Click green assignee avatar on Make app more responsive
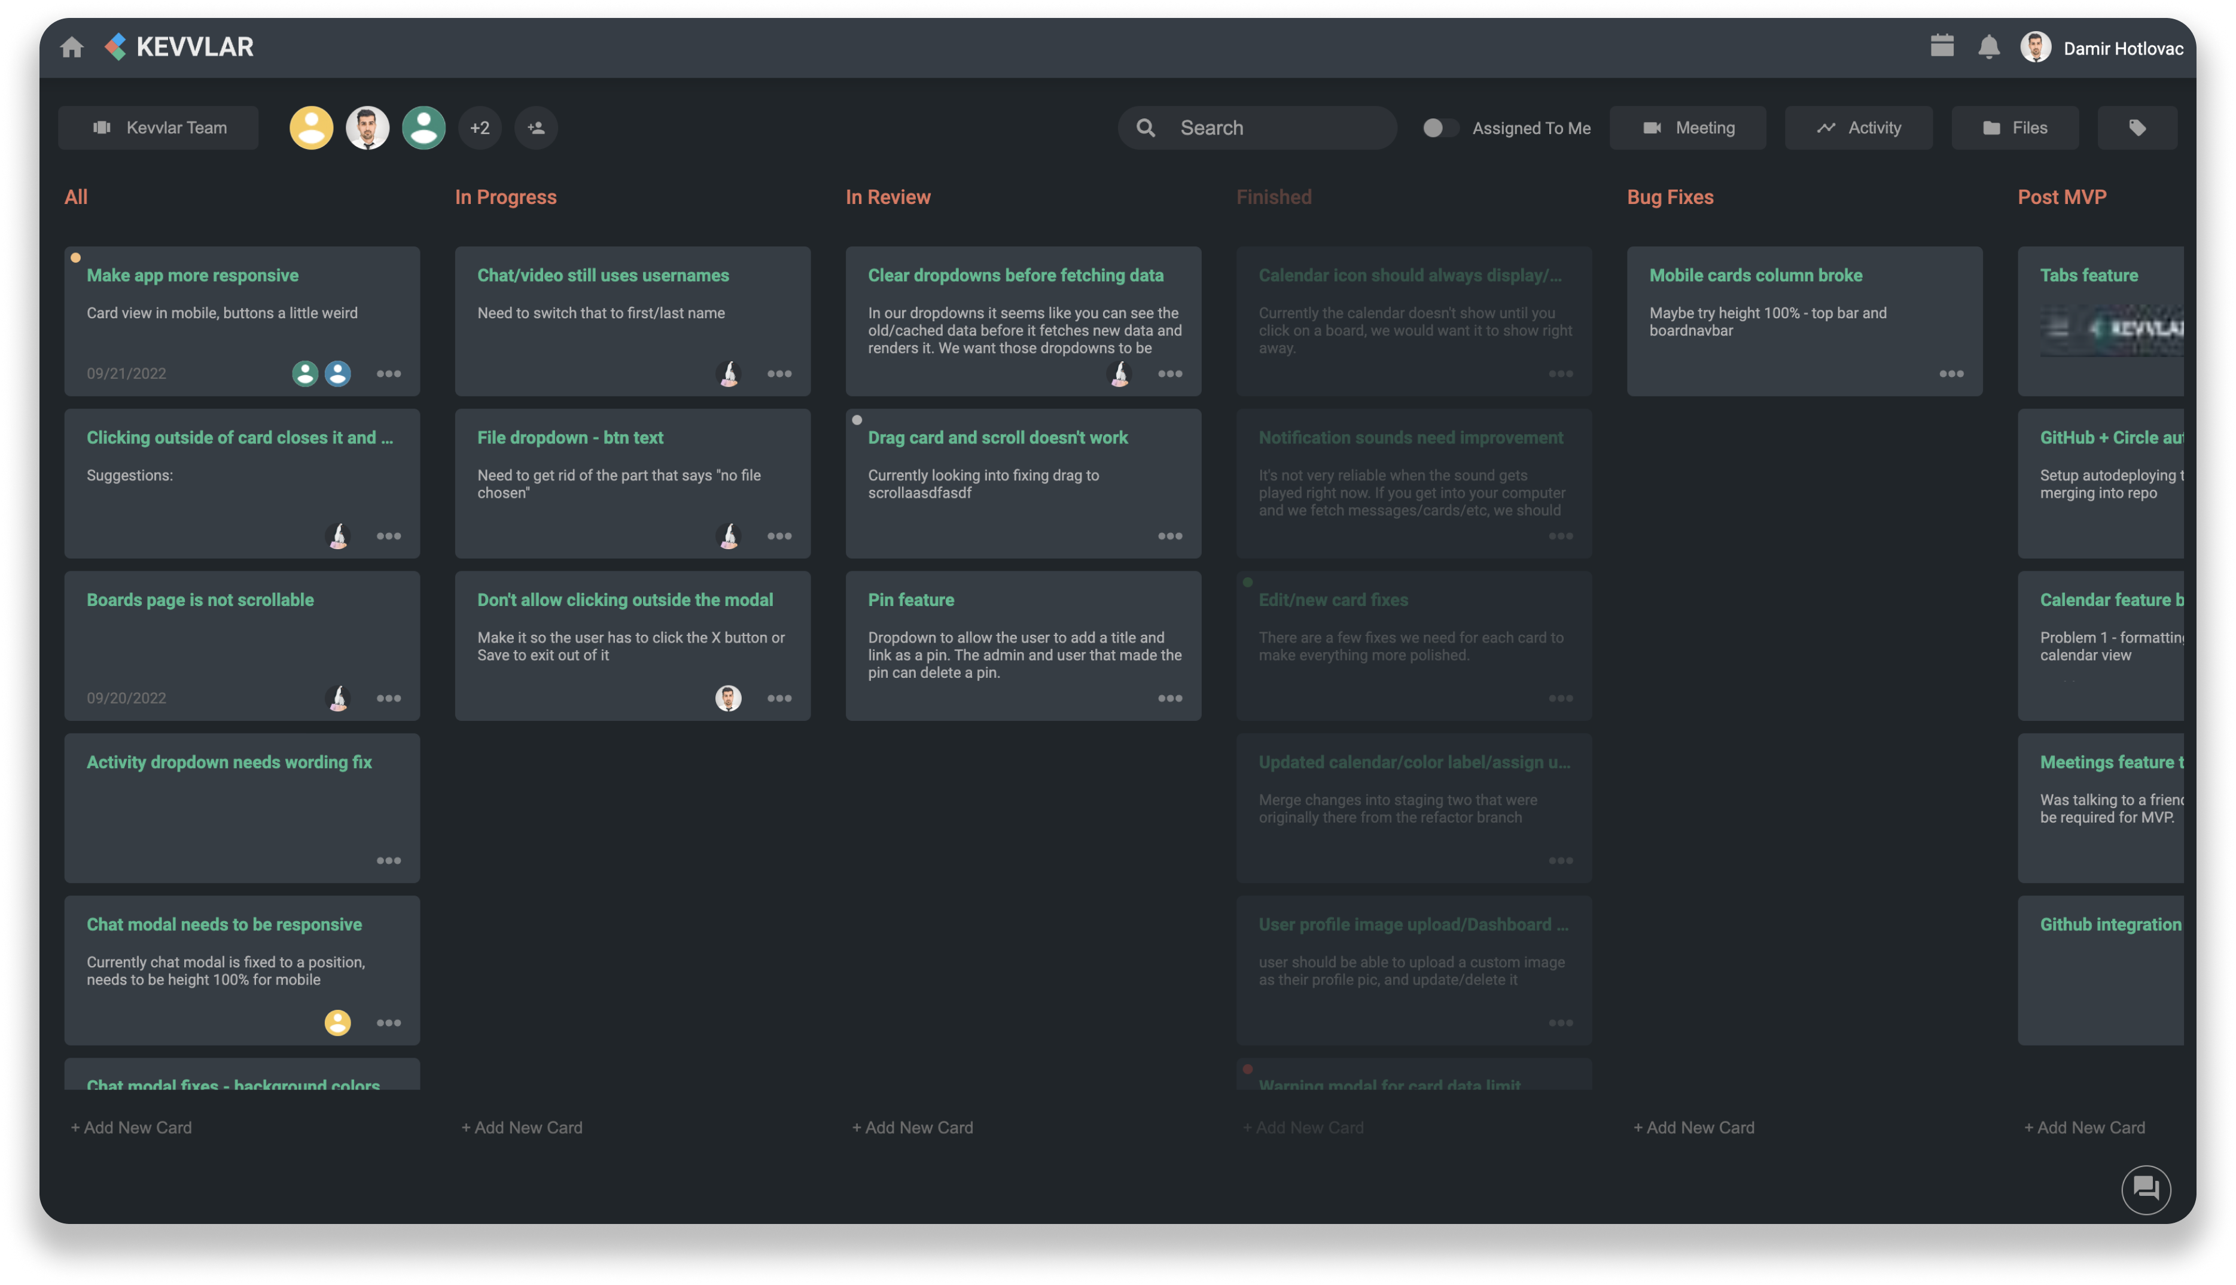Screen dimensions: 2236x1285 [x=305, y=373]
